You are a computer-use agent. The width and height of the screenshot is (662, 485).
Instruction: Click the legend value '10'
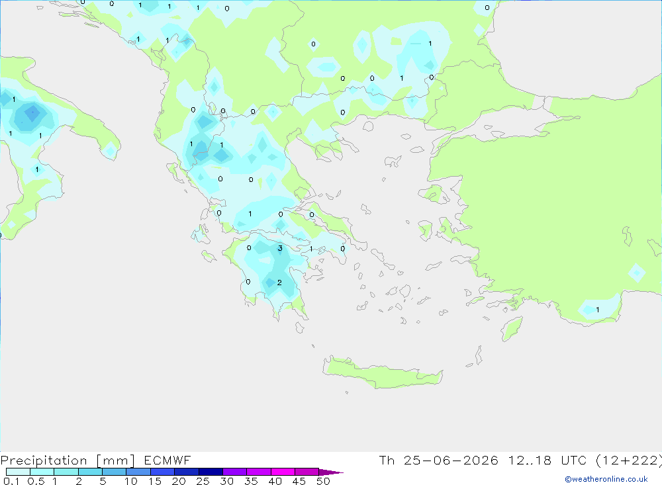pos(131,481)
